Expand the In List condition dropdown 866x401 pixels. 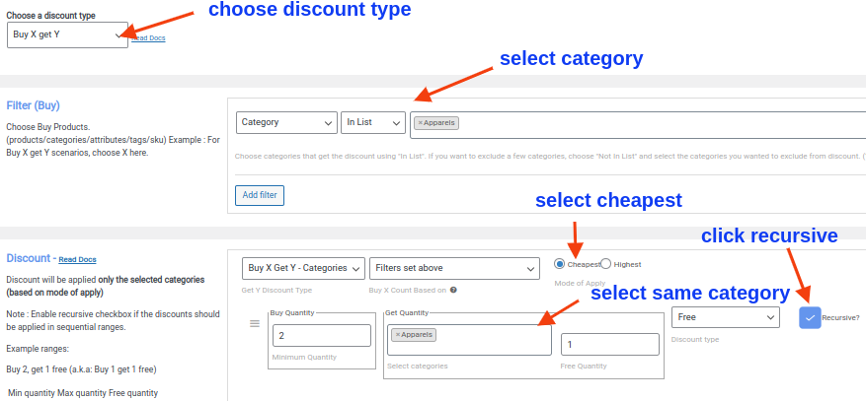tap(372, 123)
